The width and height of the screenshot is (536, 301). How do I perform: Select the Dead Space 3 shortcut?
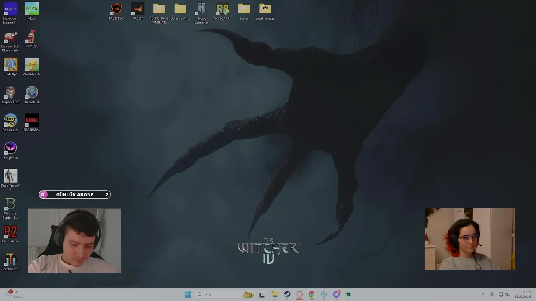10,181
